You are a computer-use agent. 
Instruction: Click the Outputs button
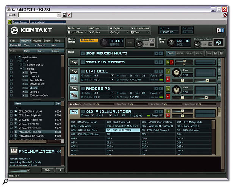pos(98,28)
